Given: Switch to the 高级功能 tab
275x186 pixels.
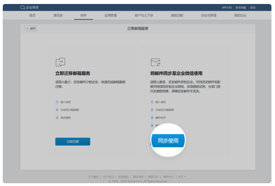Looking at the screenshot, I should 177,16.
